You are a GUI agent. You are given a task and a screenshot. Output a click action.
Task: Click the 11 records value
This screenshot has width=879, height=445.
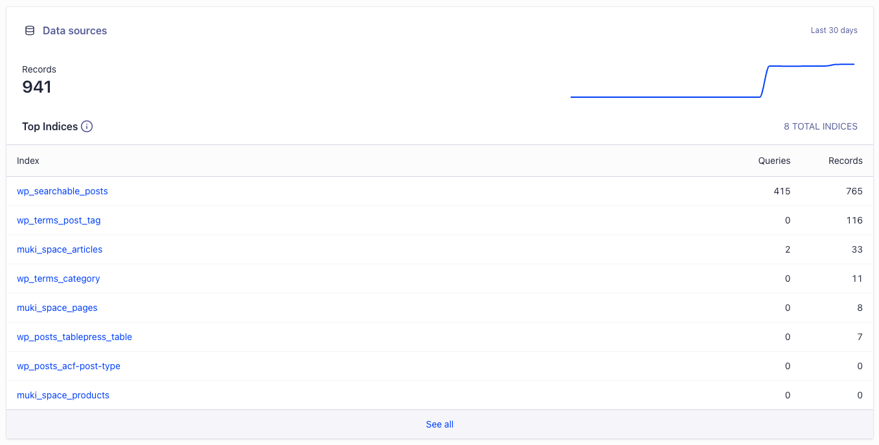click(858, 279)
